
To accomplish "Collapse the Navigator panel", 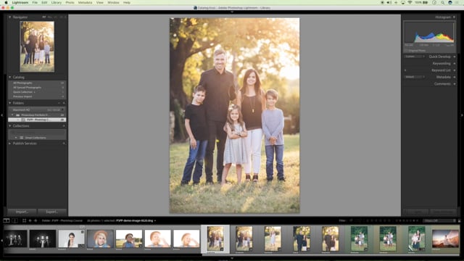I will (9, 17).
